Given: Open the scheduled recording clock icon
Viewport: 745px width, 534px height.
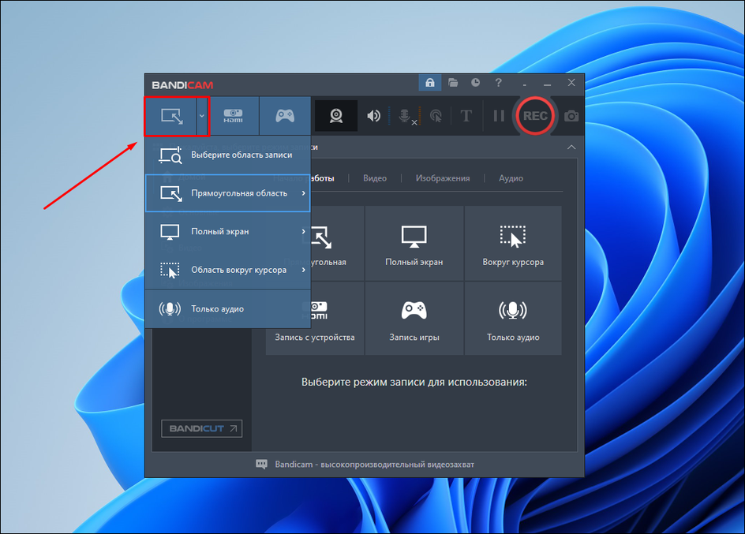Looking at the screenshot, I should pos(475,83).
